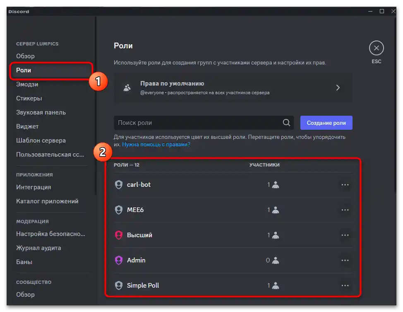Focus the Поиск роли search field

coord(197,123)
